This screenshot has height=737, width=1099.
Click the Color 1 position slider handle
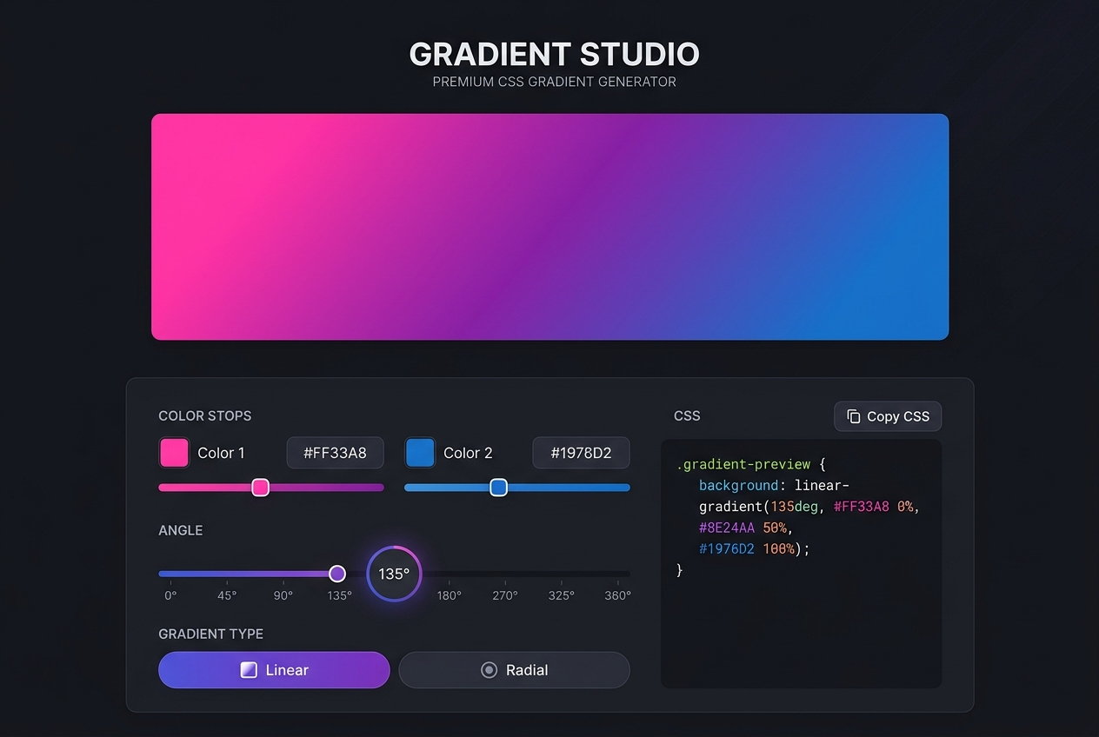[260, 488]
